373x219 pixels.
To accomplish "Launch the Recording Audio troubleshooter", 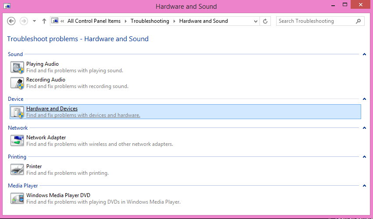I will click(46, 80).
